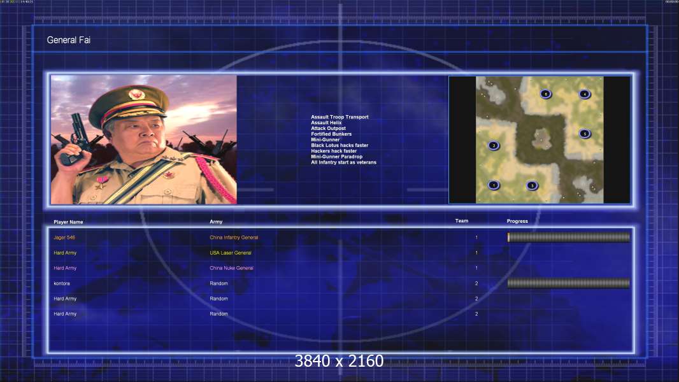Viewport: 679px width, 382px height.
Task: Click 'Attack Outpost' ability text
Action: click(328, 128)
